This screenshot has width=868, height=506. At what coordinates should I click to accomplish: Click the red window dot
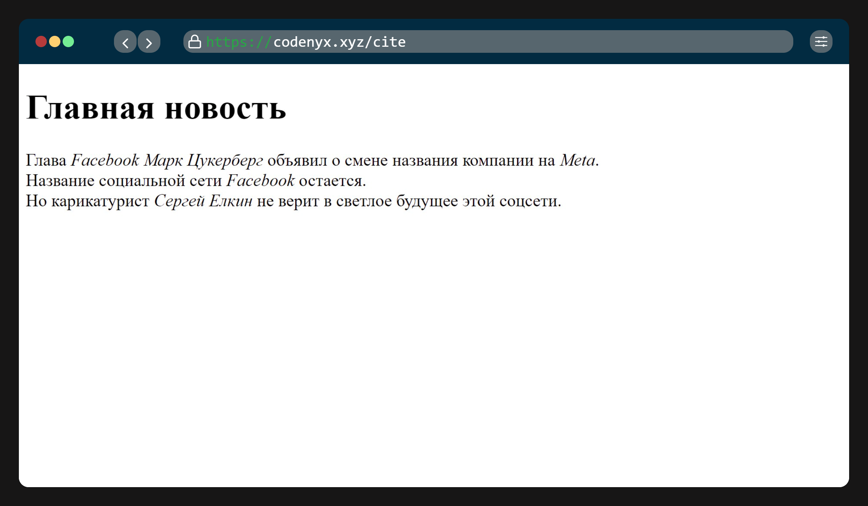tap(41, 41)
